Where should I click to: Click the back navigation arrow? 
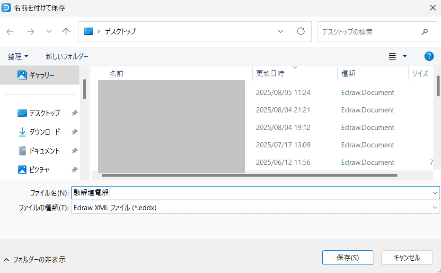point(10,32)
